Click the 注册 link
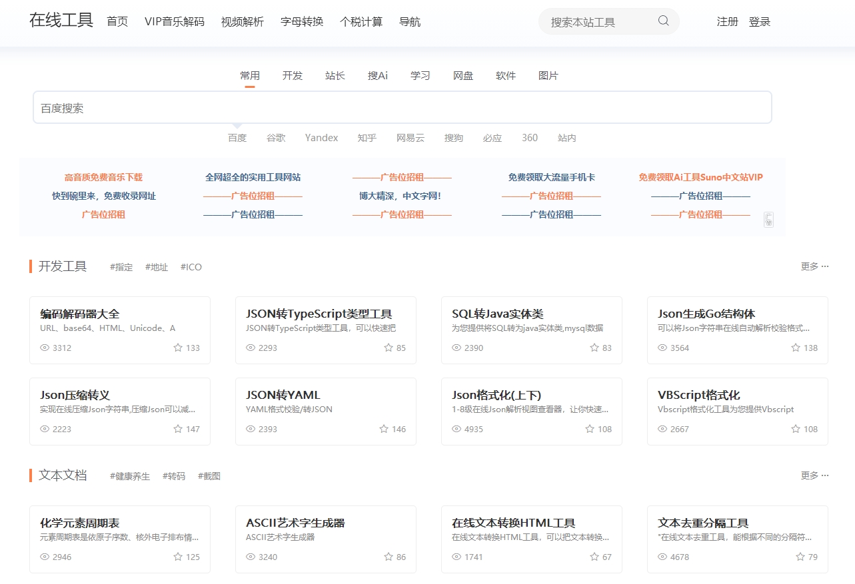The height and width of the screenshot is (584, 855). [x=728, y=21]
